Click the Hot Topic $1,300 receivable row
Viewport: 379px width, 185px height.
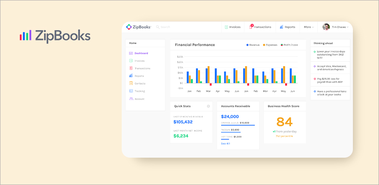coord(231,137)
